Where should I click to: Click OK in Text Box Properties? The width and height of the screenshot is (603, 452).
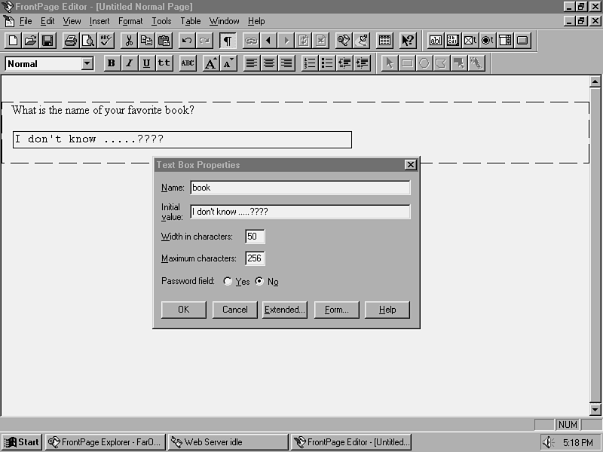click(183, 310)
